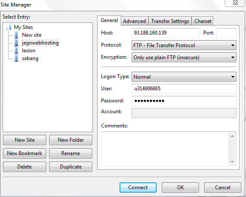This screenshot has height=197, width=246.
Task: Open the Protocol dropdown
Action: (184, 45)
